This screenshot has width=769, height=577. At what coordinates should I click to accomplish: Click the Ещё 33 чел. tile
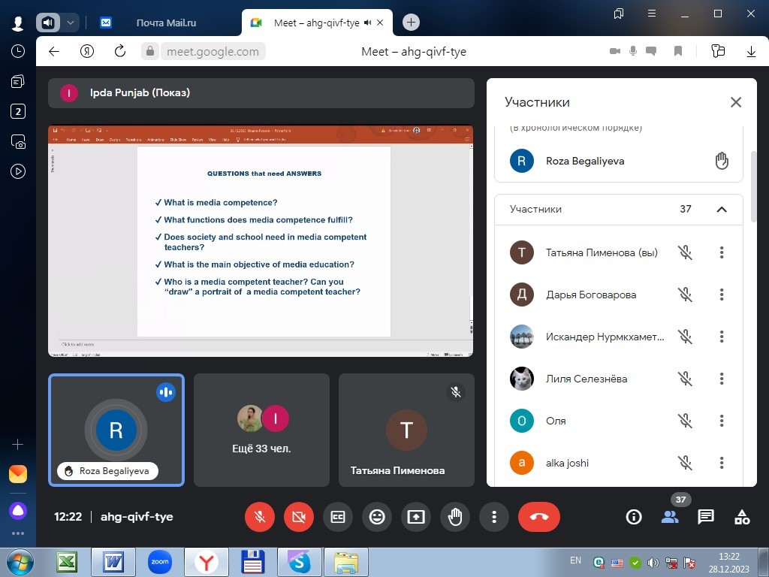(x=261, y=430)
